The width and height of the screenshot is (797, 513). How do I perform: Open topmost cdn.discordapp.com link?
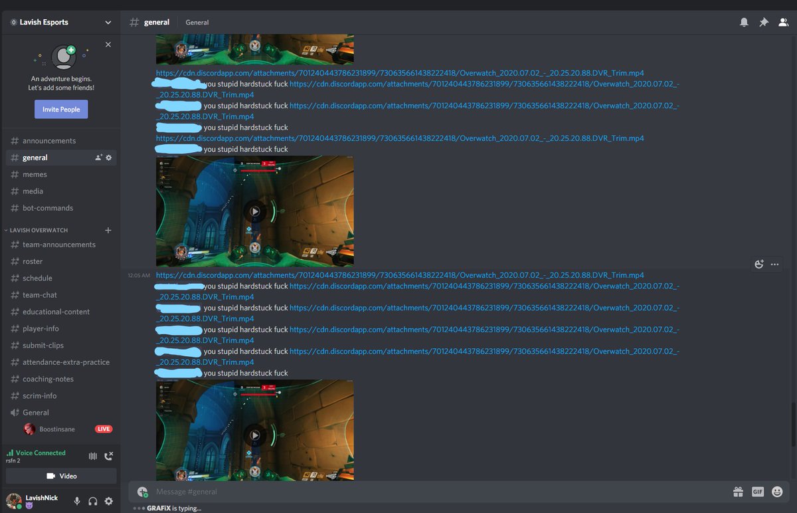click(x=400, y=73)
